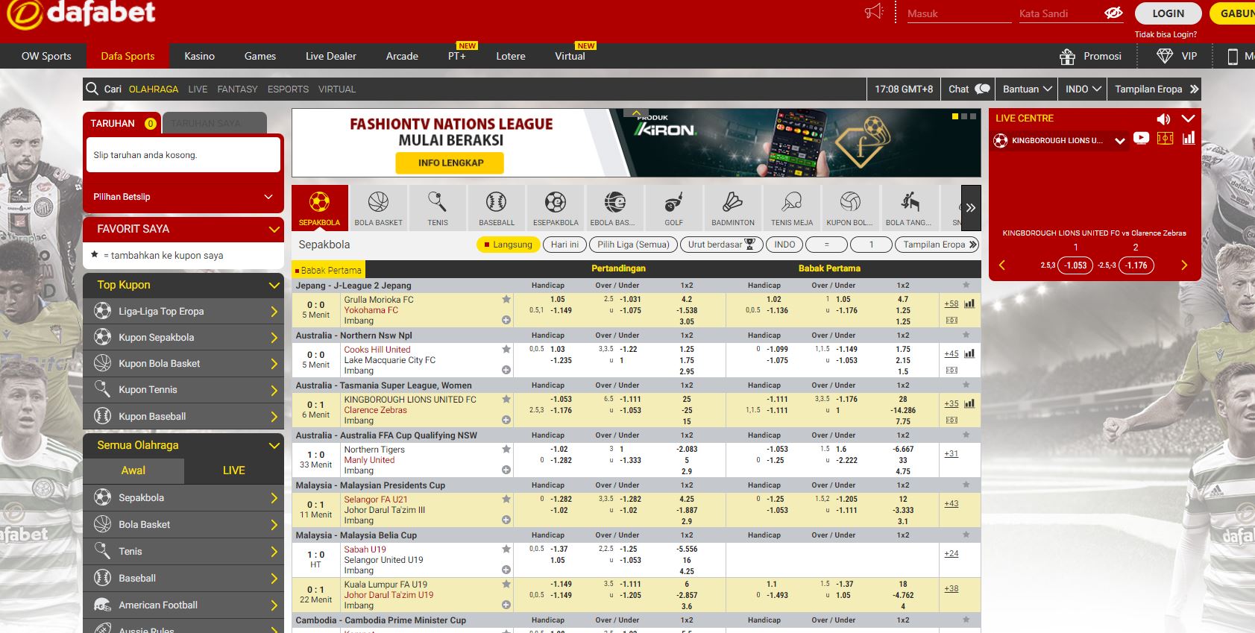The height and width of the screenshot is (633, 1255).
Task: Select Bola Basket sport icon
Action: pos(378,207)
